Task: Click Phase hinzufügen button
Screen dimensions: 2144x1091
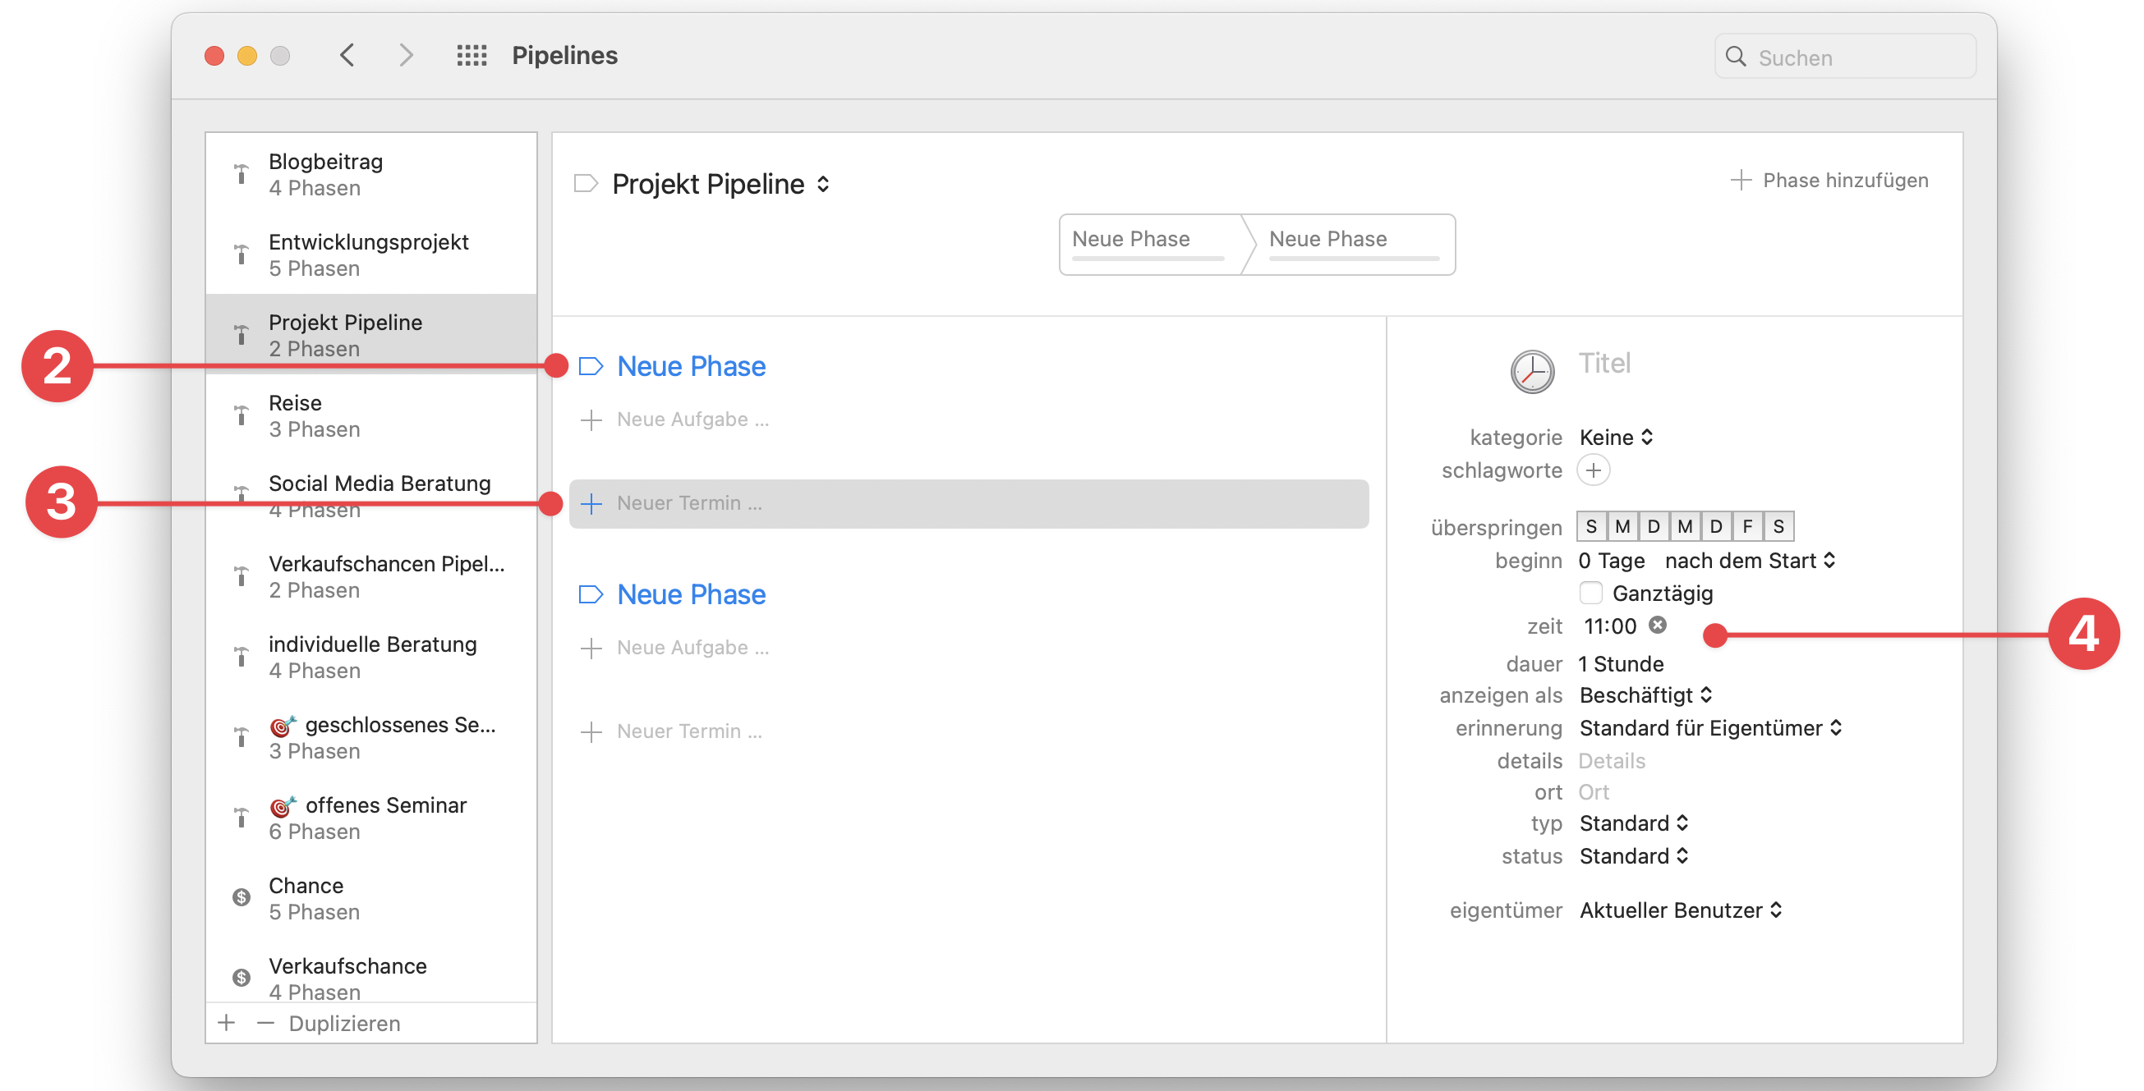Action: click(x=1829, y=181)
